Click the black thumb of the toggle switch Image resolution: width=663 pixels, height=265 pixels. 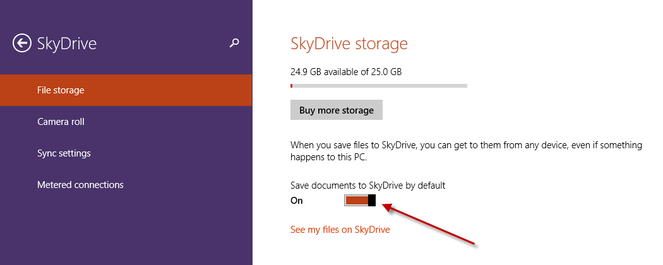pos(372,201)
